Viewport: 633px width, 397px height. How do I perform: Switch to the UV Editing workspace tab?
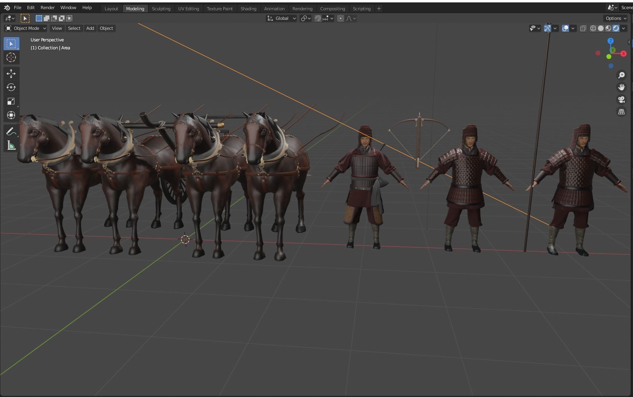(189, 9)
